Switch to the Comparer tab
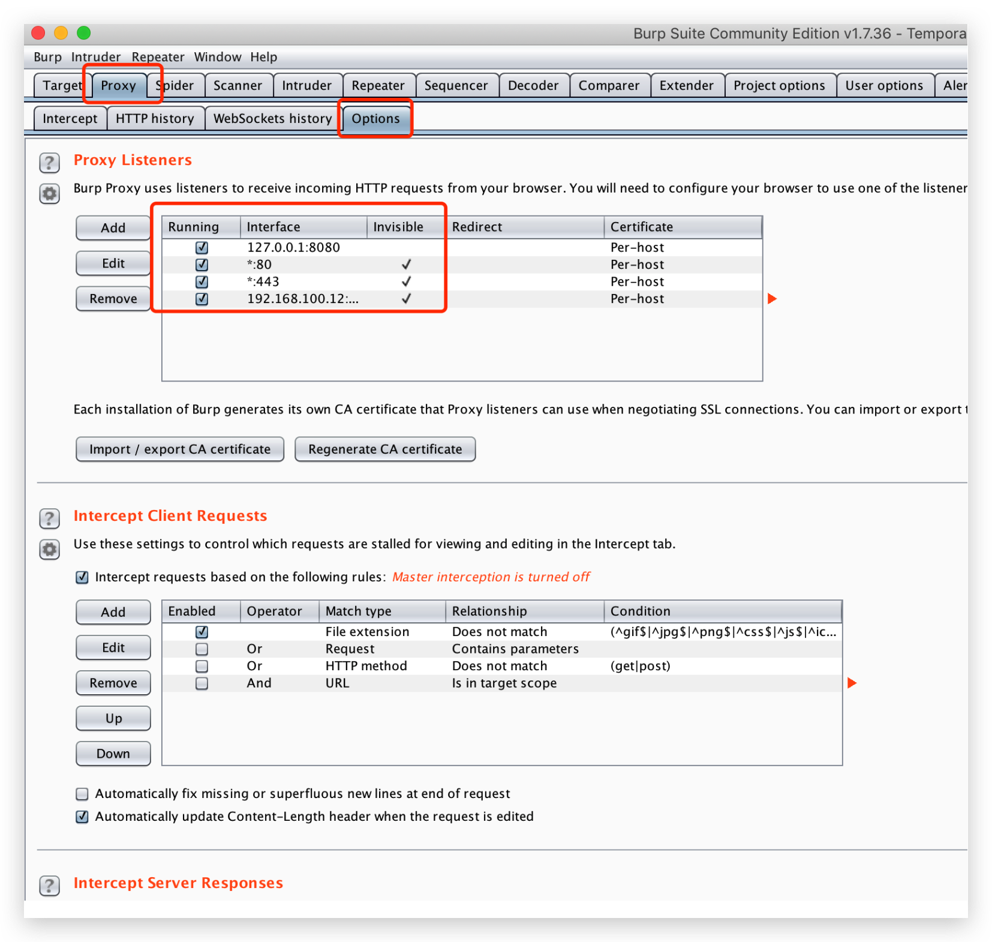This screenshot has height=942, width=992. tap(609, 85)
